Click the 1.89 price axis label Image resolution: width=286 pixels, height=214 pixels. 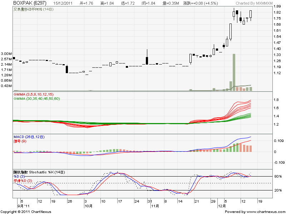(x=277, y=6)
